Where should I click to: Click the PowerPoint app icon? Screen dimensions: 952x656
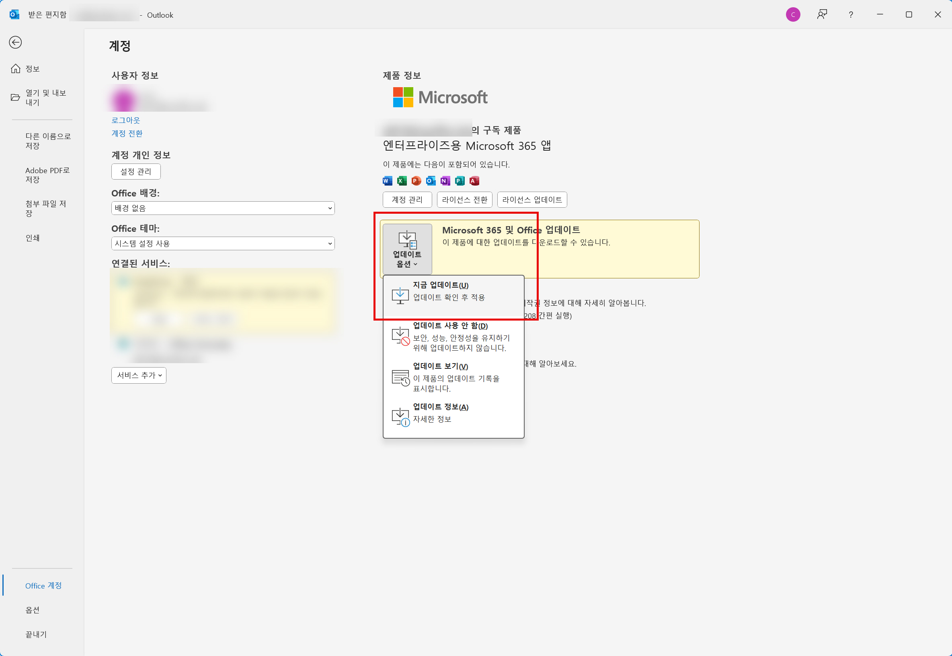point(416,181)
